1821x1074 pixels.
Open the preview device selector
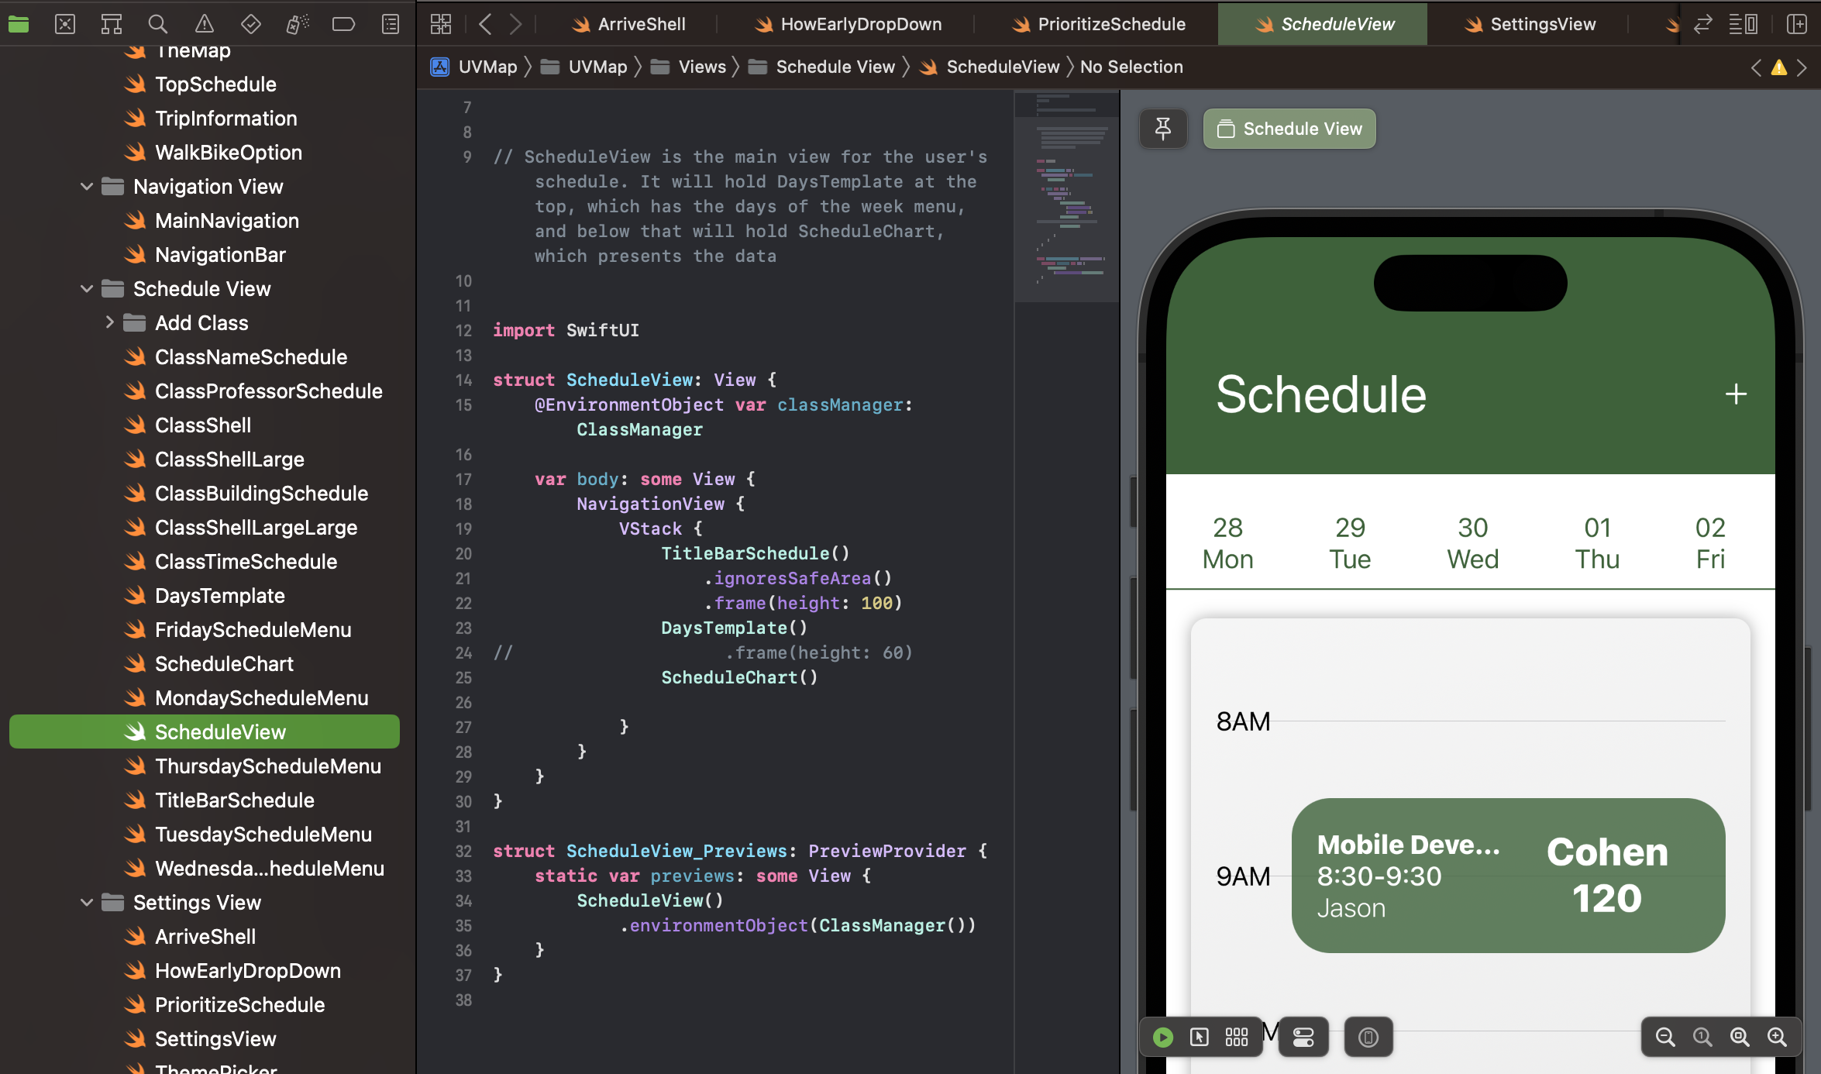point(1368,1037)
